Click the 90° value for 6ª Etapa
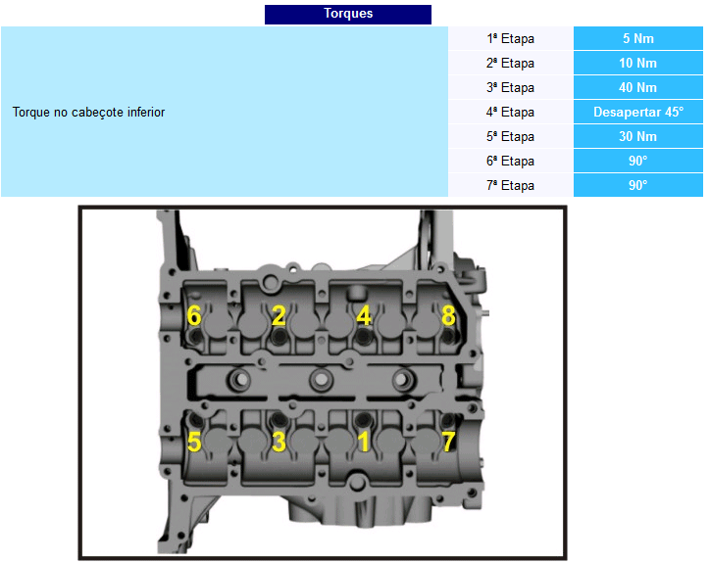Screen dimensions: 710x563 638,161
